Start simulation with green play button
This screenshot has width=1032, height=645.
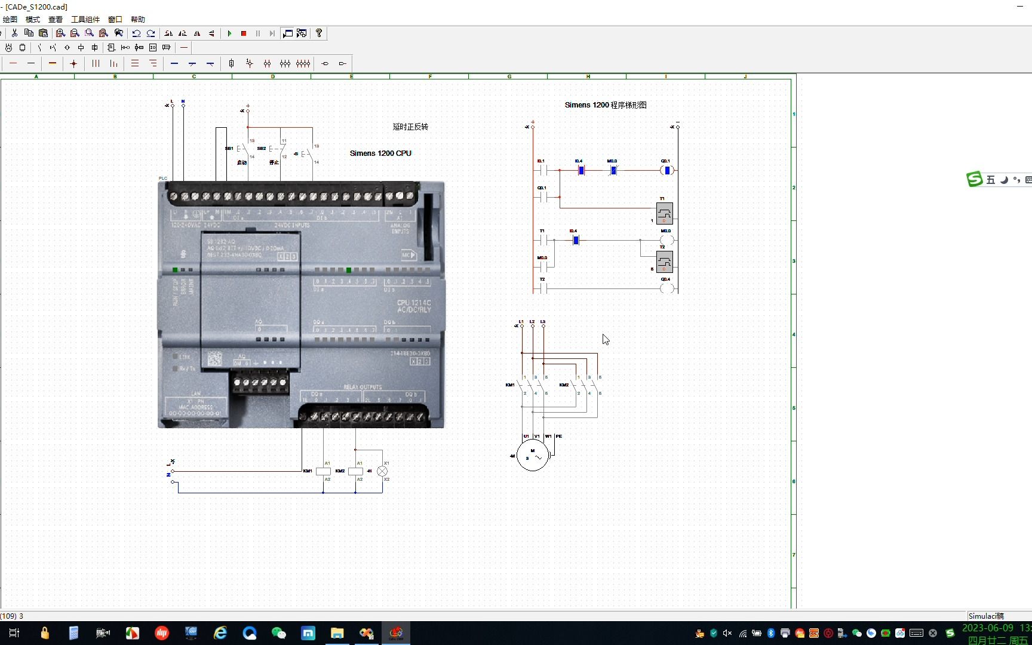(x=229, y=33)
